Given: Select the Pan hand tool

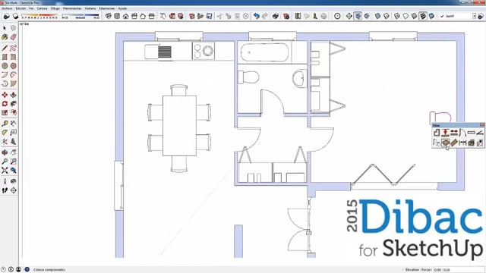Looking at the screenshot, I should [14, 152].
